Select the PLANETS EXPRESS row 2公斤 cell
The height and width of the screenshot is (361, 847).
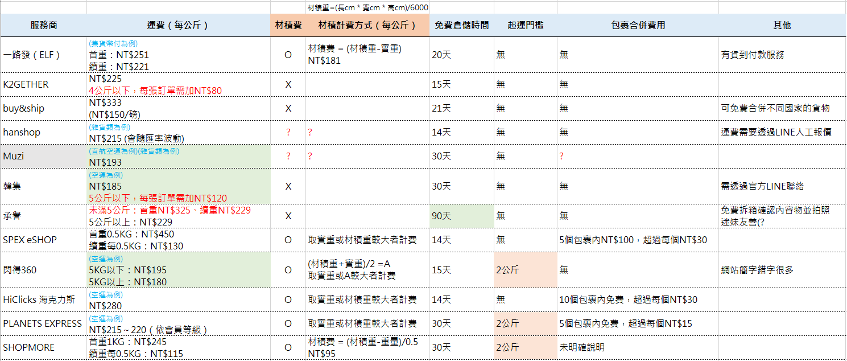526,323
